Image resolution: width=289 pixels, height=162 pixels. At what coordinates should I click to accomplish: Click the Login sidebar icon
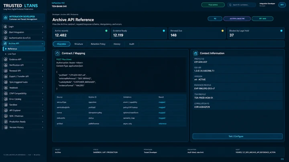pyautogui.click(x=5, y=27)
